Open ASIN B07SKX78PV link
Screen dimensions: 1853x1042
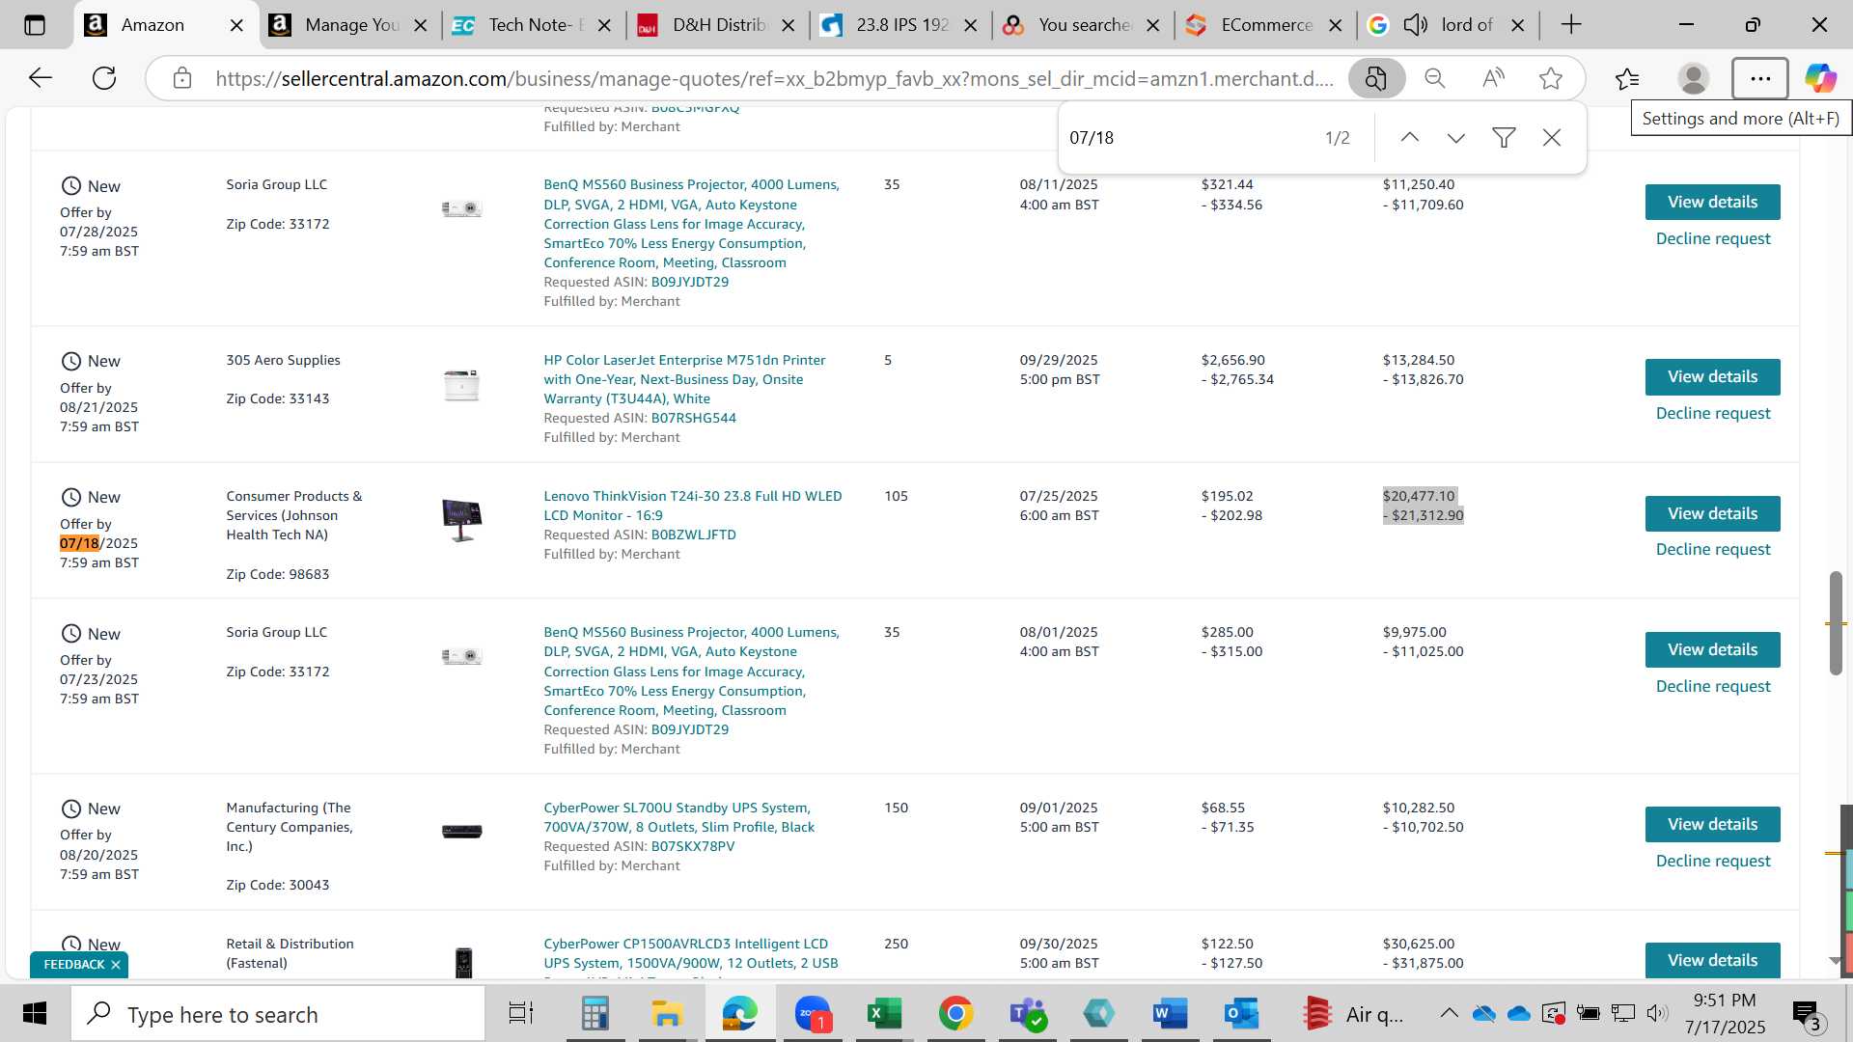coord(692,846)
